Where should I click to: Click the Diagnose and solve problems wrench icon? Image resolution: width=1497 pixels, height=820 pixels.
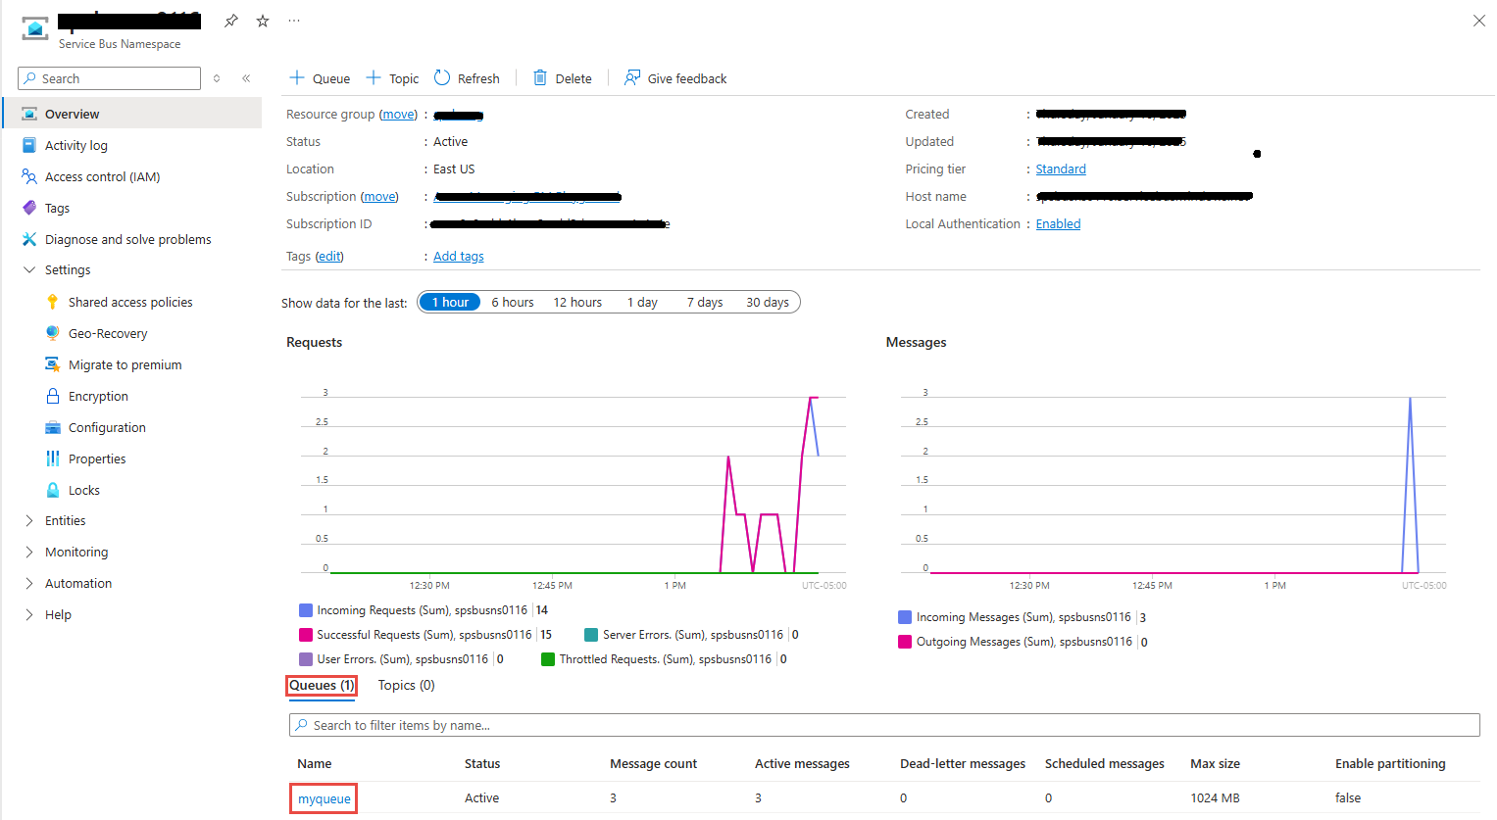coord(29,239)
